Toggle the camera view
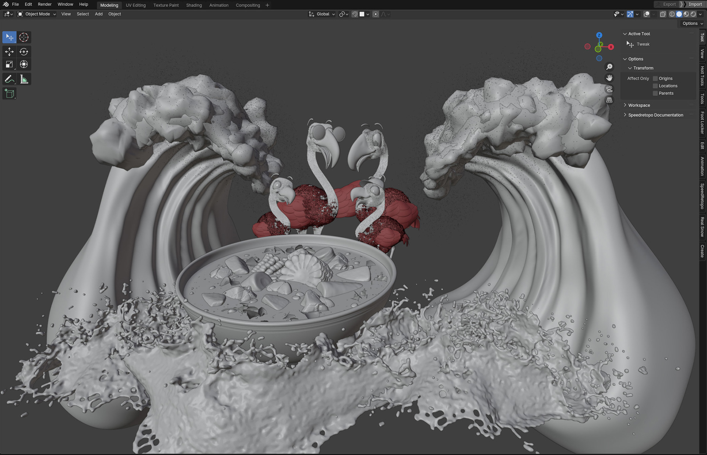Viewport: 707px width, 455px height. pos(609,89)
